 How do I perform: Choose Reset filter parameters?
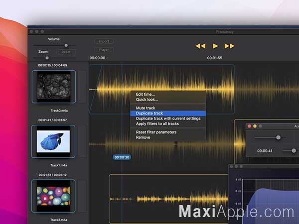168,132
